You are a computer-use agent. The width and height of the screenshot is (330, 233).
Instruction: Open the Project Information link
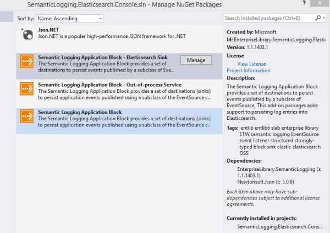point(249,70)
